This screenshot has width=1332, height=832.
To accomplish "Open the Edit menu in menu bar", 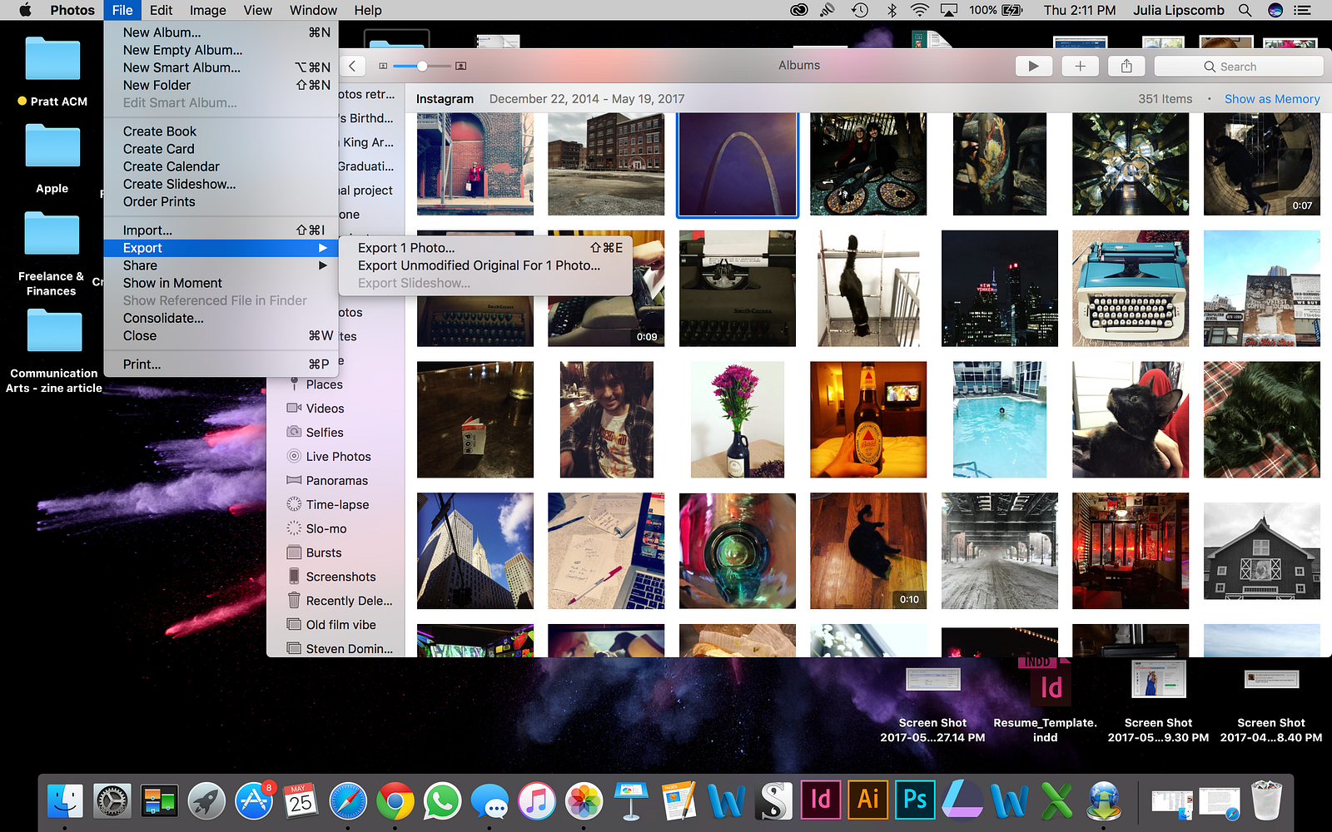I will click(161, 10).
